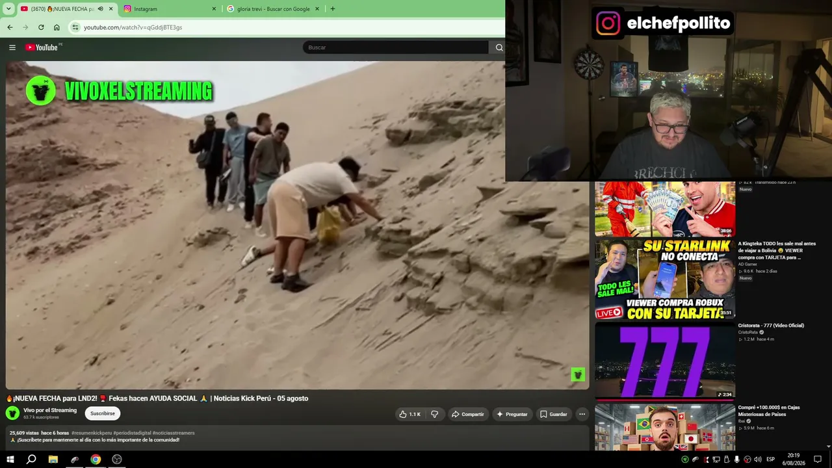Open the Windows Start menu
This screenshot has height=468, width=832.
click(10, 459)
